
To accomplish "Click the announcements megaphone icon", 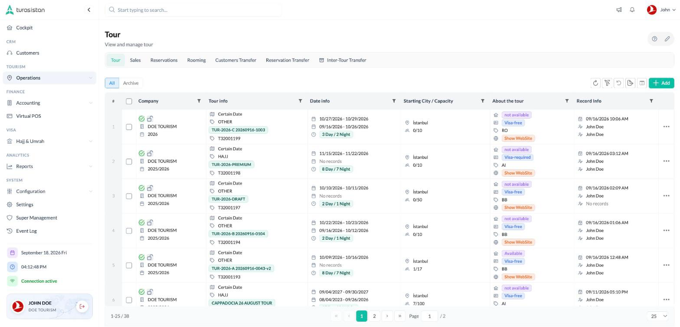I will coord(619,10).
